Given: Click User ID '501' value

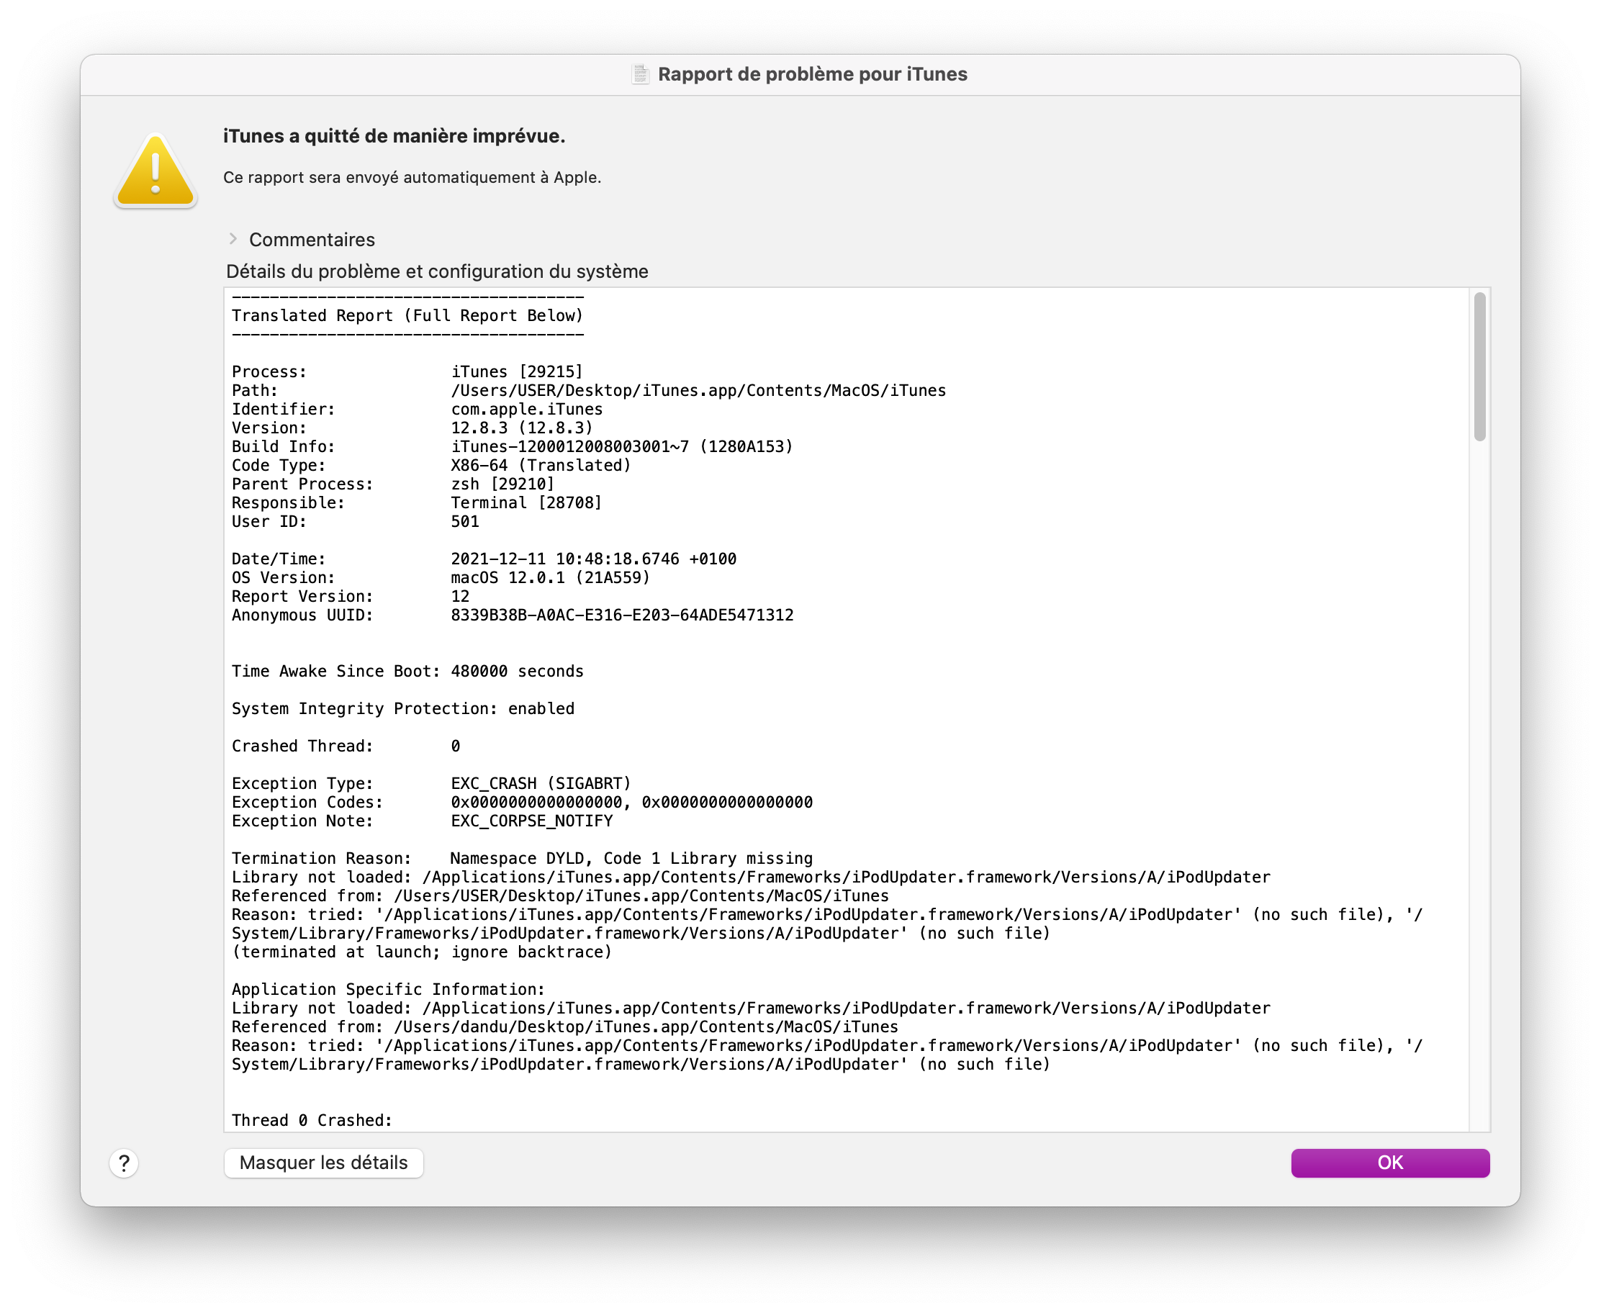Looking at the screenshot, I should click(465, 521).
